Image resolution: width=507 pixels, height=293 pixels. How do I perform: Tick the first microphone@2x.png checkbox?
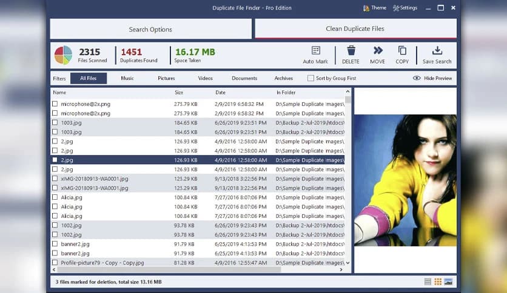coord(55,104)
